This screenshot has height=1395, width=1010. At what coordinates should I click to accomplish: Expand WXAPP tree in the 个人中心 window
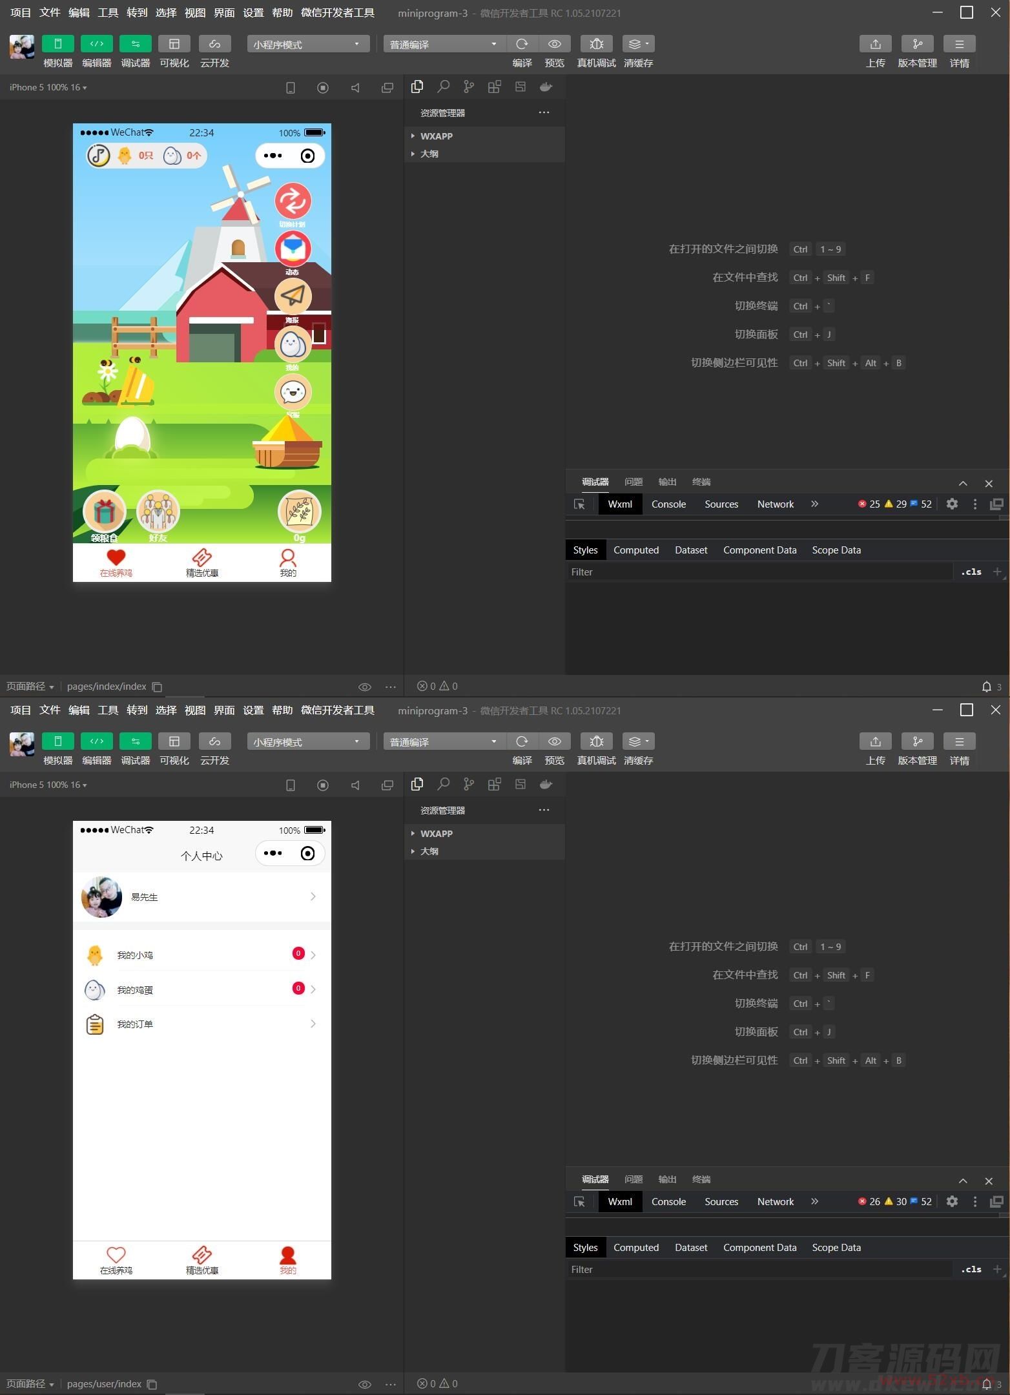436,834
